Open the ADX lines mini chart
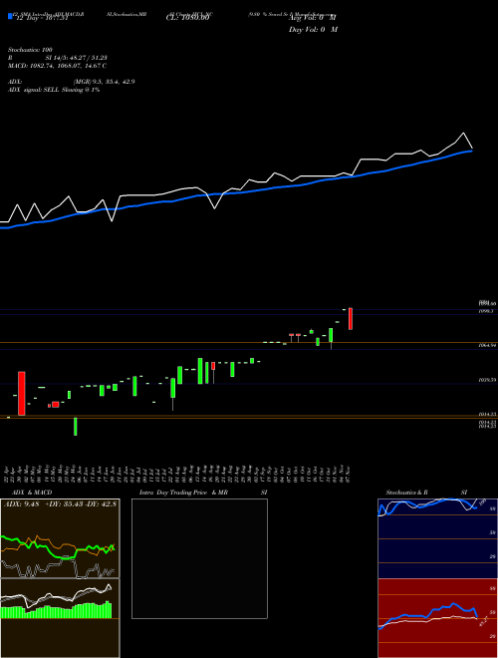This screenshot has width=498, height=658. click(x=60, y=538)
